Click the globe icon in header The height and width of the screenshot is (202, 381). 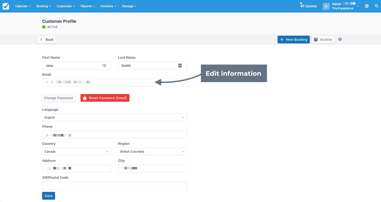(367, 6)
